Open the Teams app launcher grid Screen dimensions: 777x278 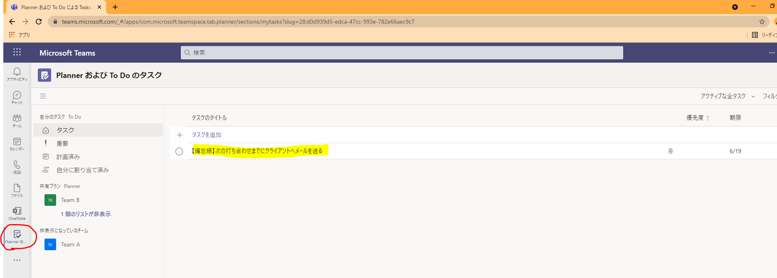[x=17, y=52]
